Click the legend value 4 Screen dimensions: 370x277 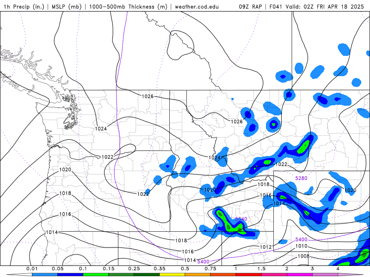point(338,269)
